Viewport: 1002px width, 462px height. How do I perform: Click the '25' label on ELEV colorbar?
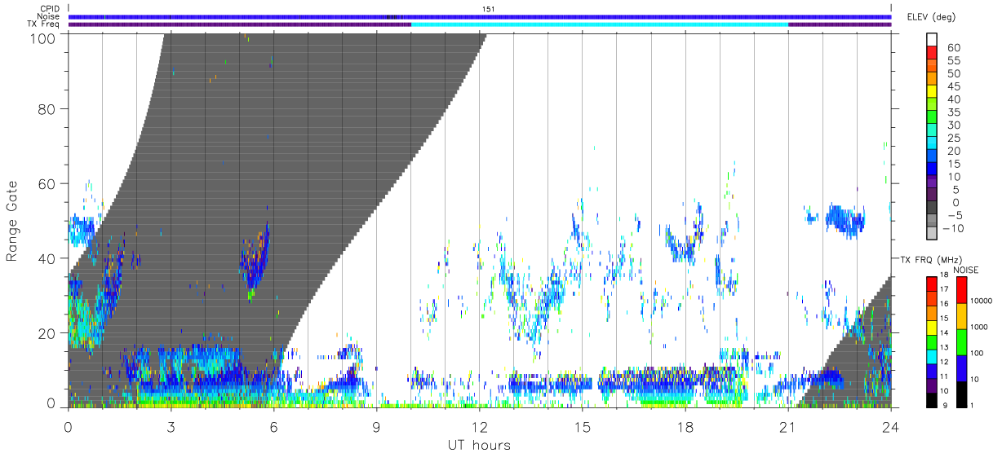[953, 138]
